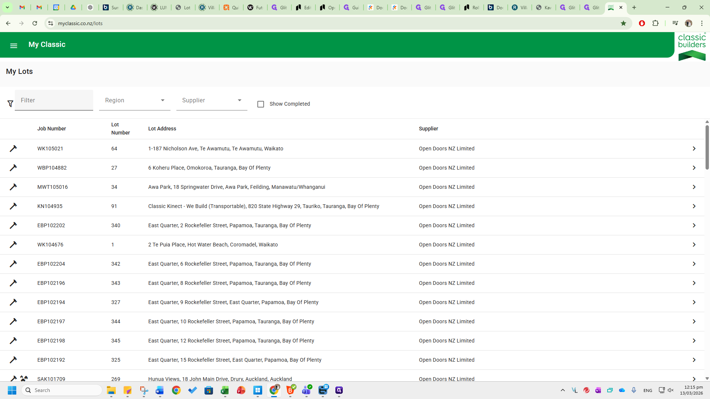Open the hamburger navigation menu
710x399 pixels.
[x=14, y=46]
